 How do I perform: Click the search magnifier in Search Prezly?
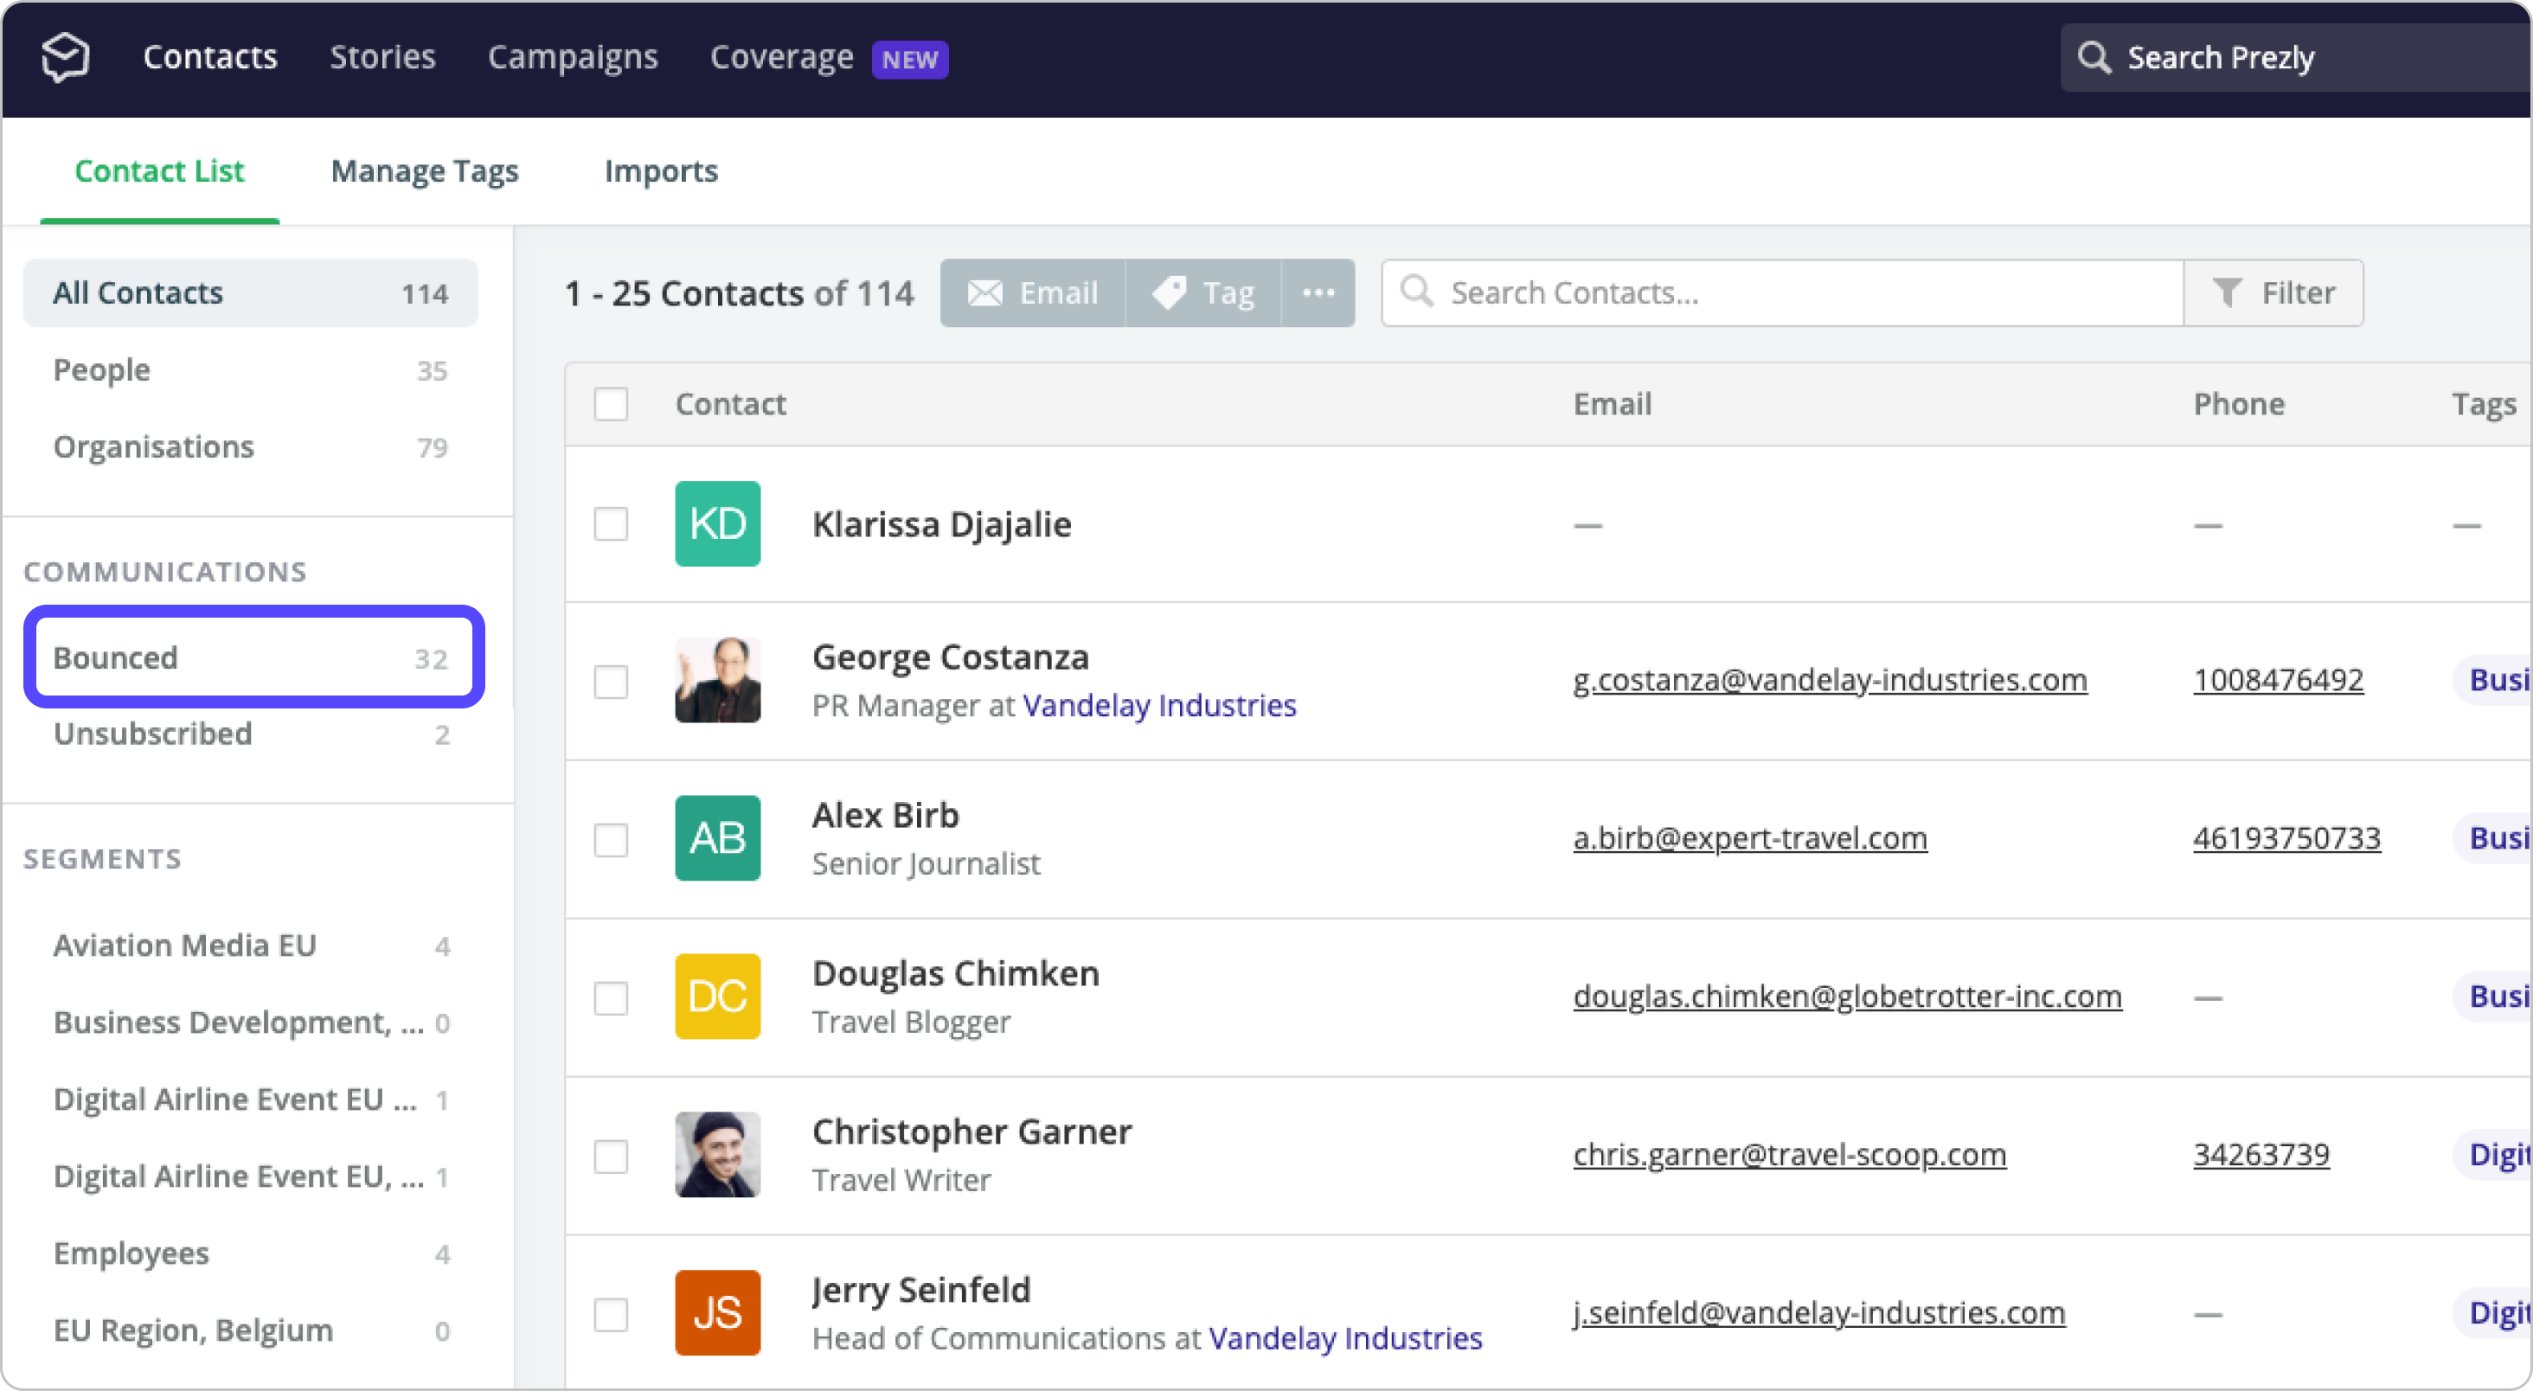(x=2094, y=57)
